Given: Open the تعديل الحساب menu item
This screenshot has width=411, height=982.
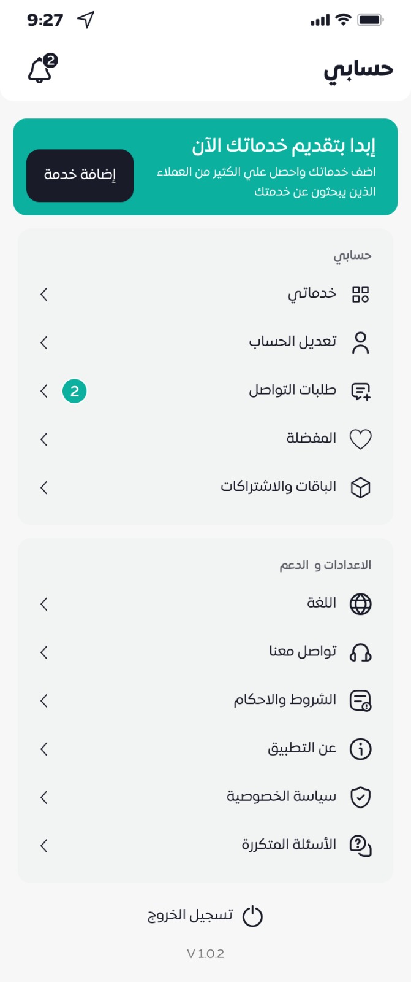Looking at the screenshot, I should (x=293, y=342).
